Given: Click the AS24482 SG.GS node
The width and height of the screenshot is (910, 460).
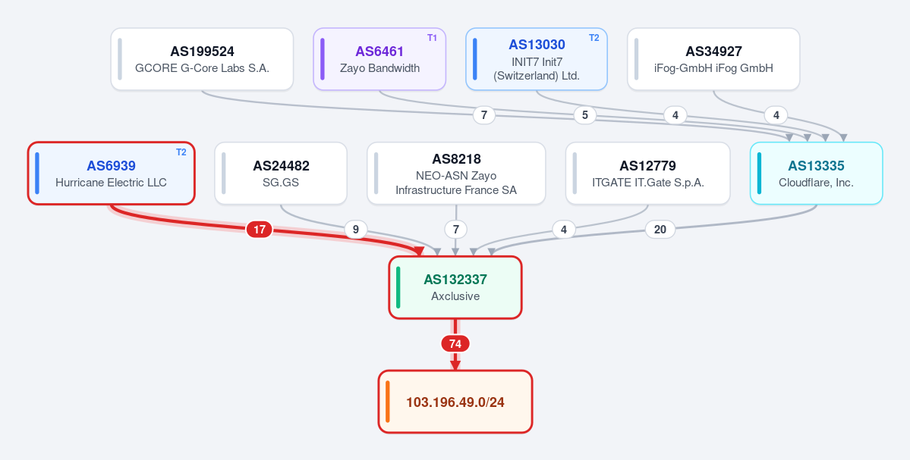Looking at the screenshot, I should [x=281, y=174].
